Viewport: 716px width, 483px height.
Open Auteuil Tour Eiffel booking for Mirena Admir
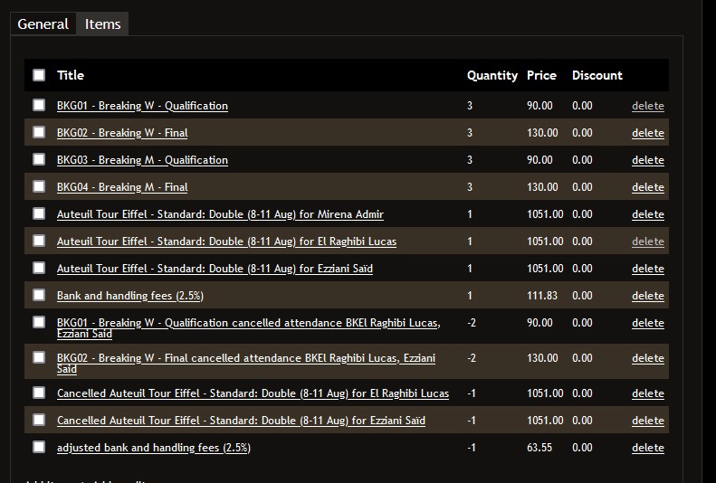(x=220, y=214)
